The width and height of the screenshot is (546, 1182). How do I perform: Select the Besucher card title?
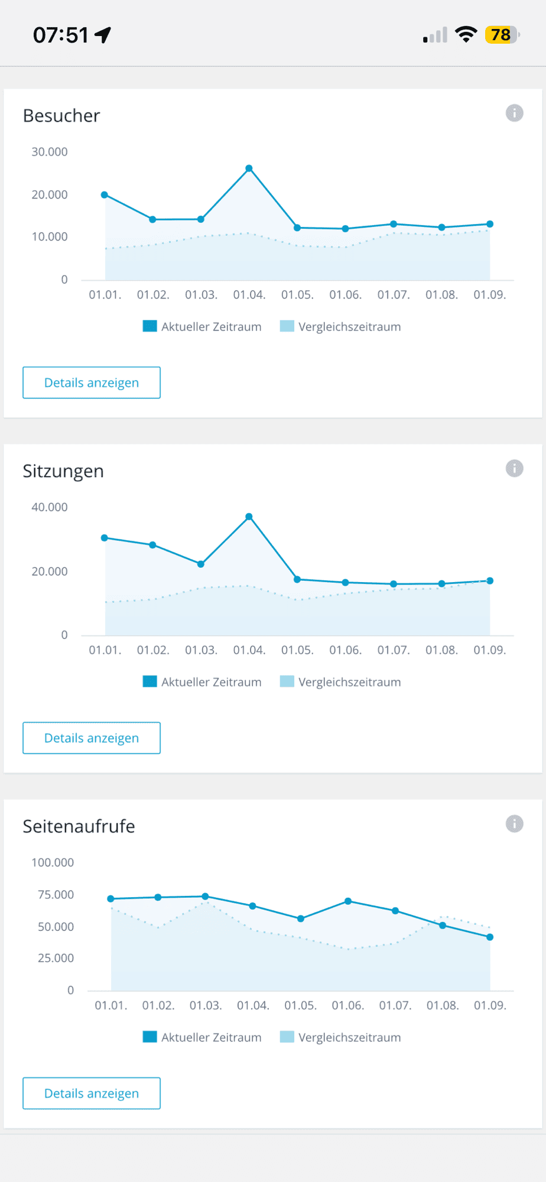click(x=61, y=116)
